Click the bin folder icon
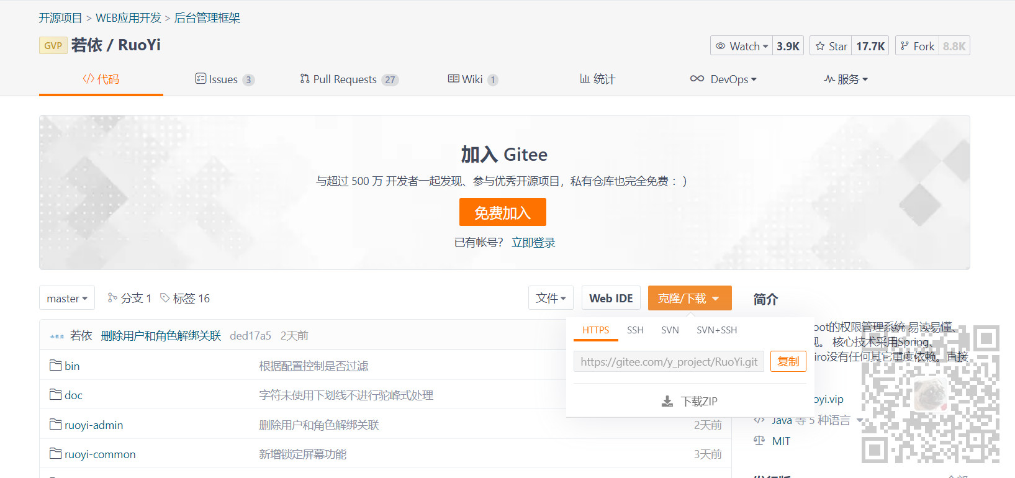 point(55,365)
